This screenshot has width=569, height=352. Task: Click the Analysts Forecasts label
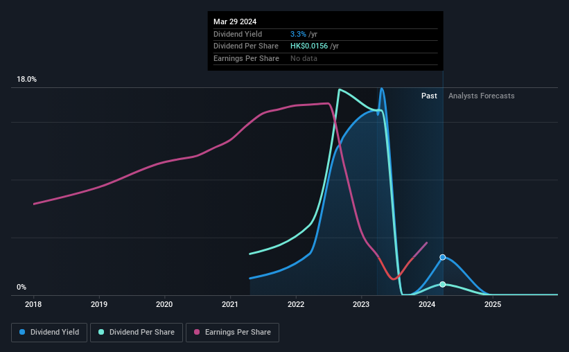tap(481, 96)
